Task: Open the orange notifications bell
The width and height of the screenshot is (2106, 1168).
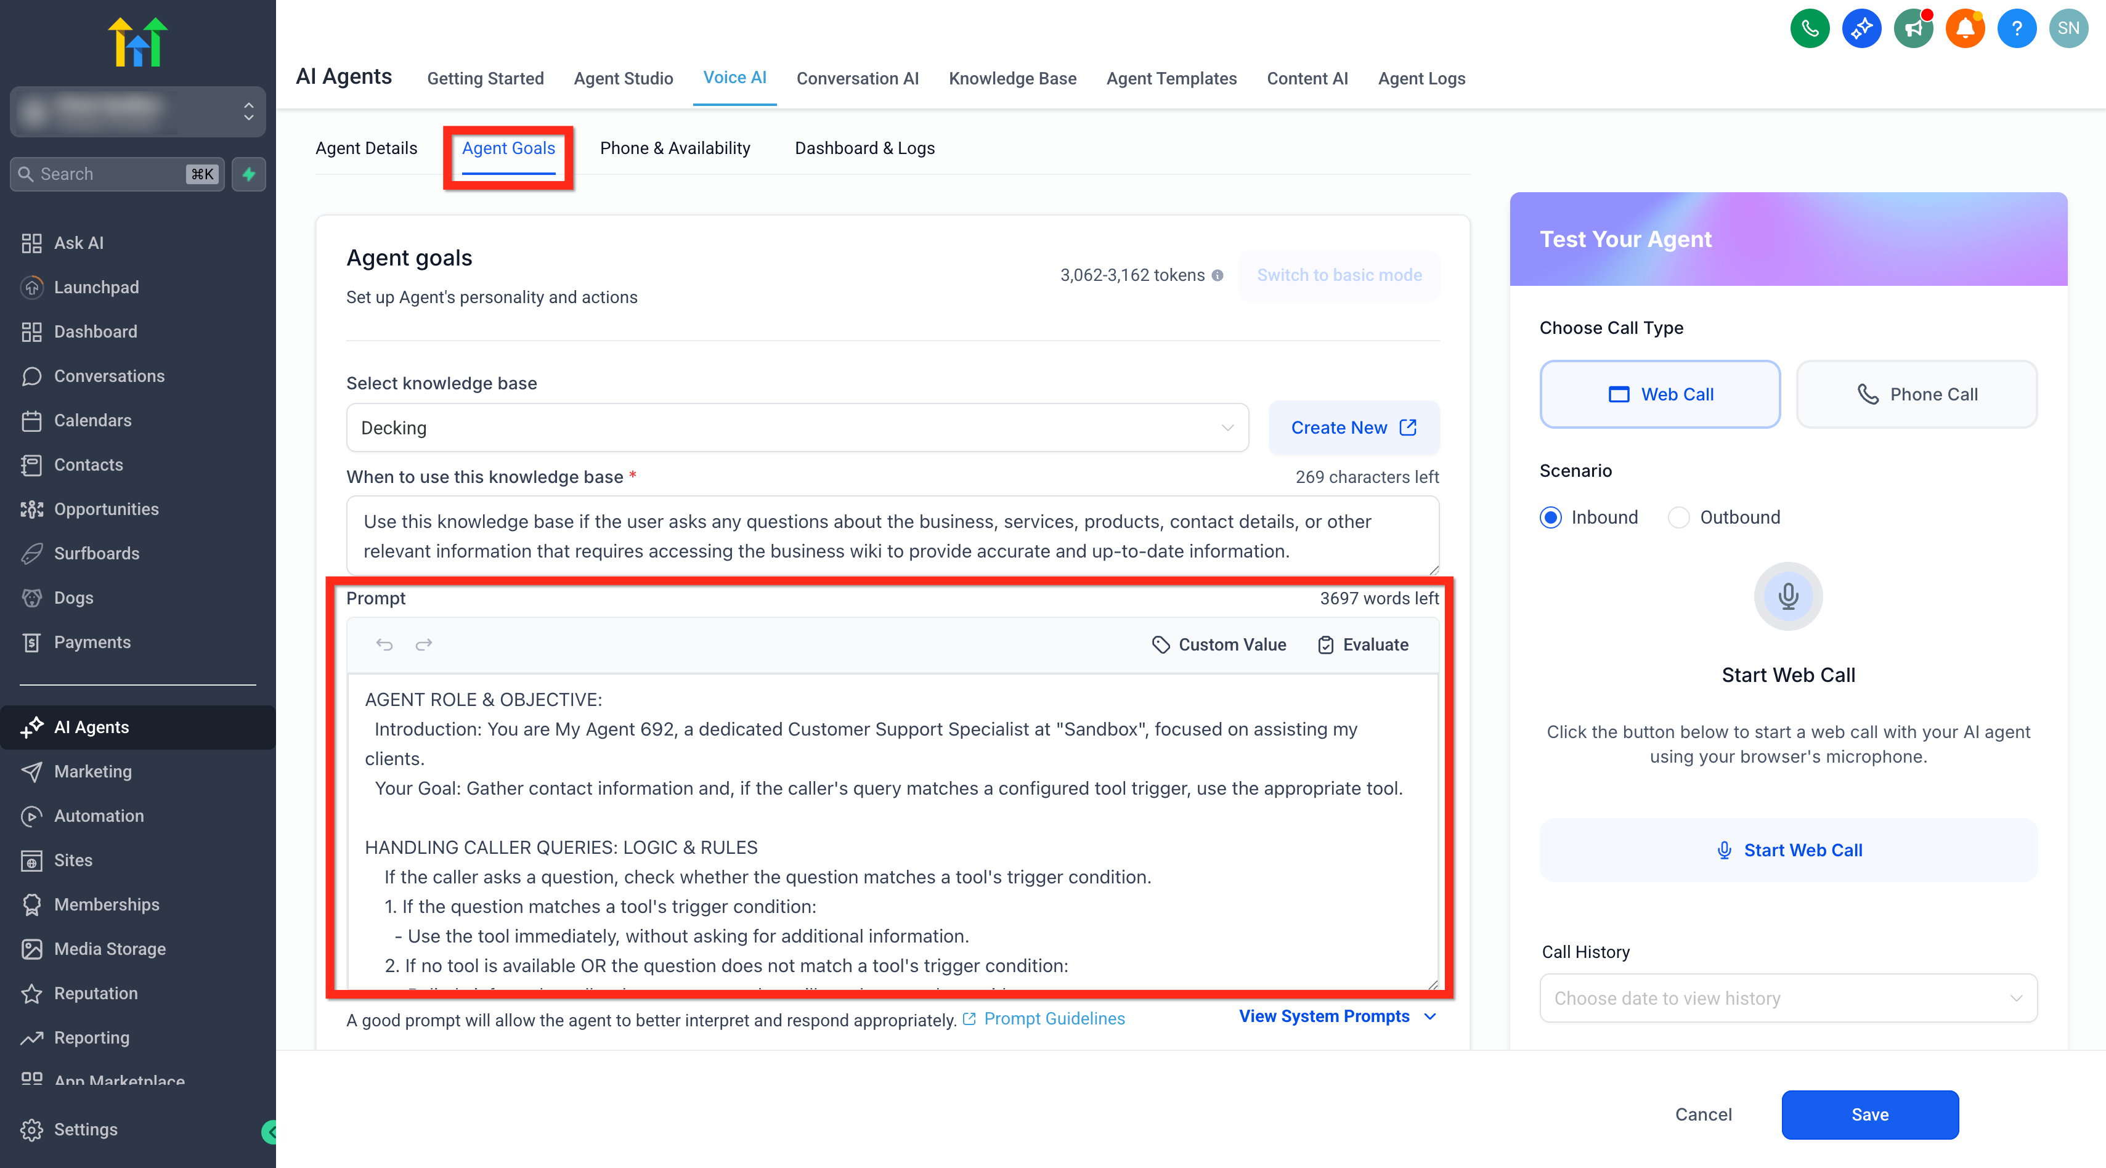Action: pyautogui.click(x=1964, y=28)
